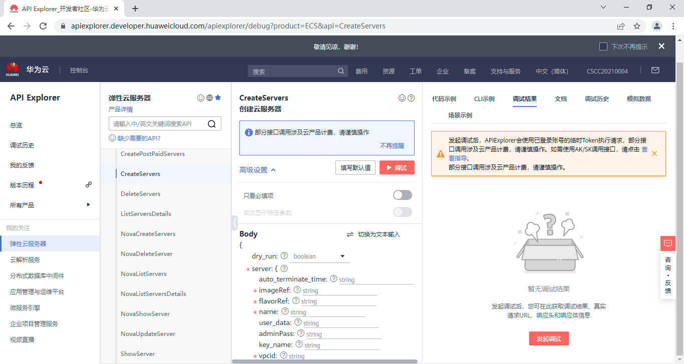Click the mail envelope icon in top bar
Viewport: 684px width, 364px height.
[655, 70]
